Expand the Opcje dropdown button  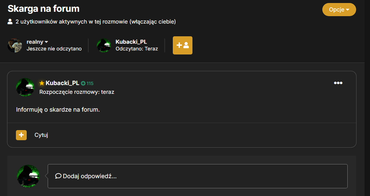339,10
